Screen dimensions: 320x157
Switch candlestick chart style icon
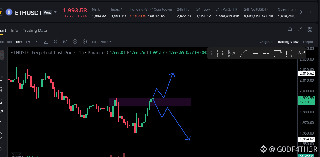(x=56, y=42)
